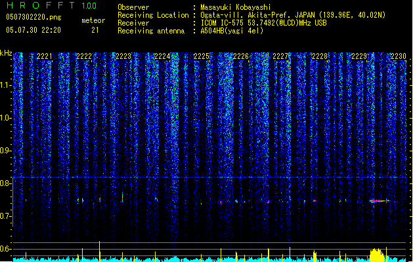Click the 2230 time marker
The image size is (413, 262).
399,56
